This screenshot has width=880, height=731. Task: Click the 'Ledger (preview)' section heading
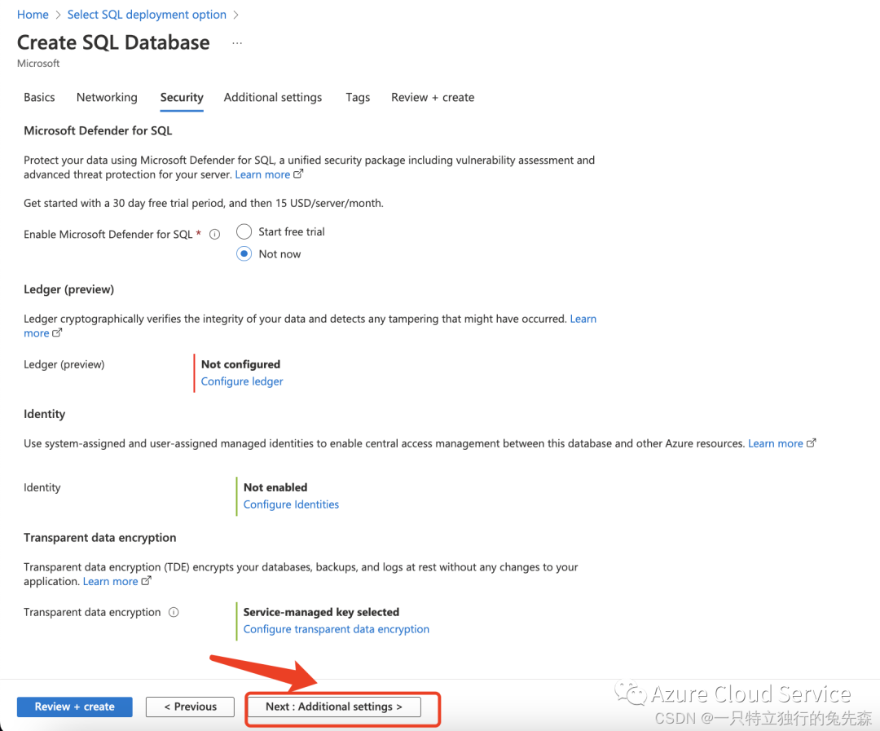click(69, 289)
